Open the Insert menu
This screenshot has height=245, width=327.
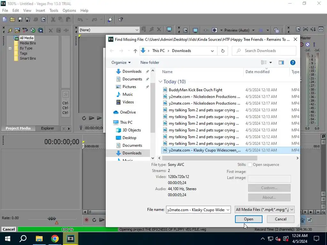40,11
